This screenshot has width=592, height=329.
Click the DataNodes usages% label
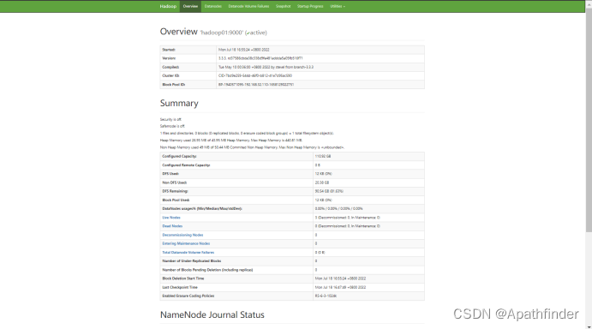[202, 209]
